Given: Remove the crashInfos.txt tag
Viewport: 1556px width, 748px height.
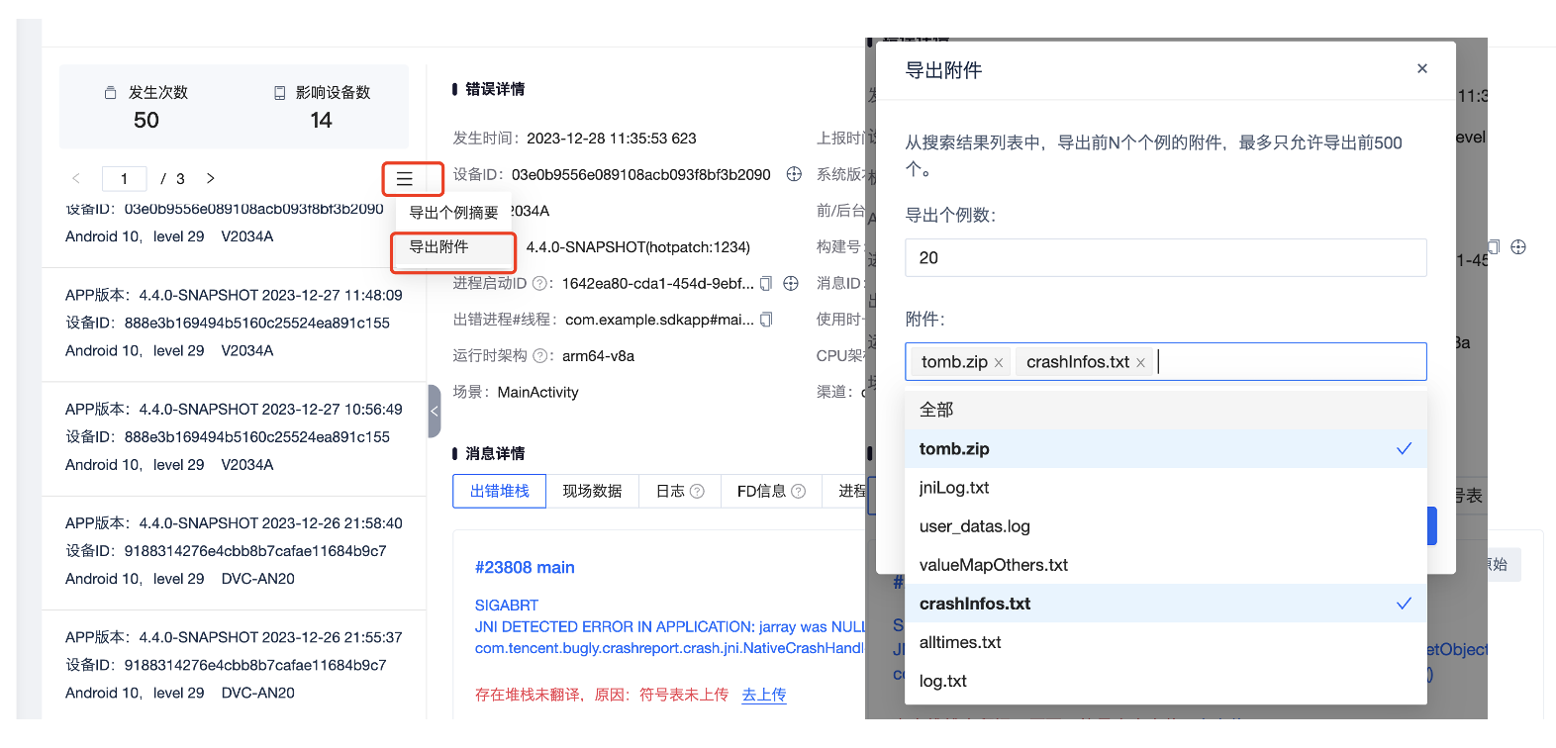Looking at the screenshot, I should (1140, 363).
